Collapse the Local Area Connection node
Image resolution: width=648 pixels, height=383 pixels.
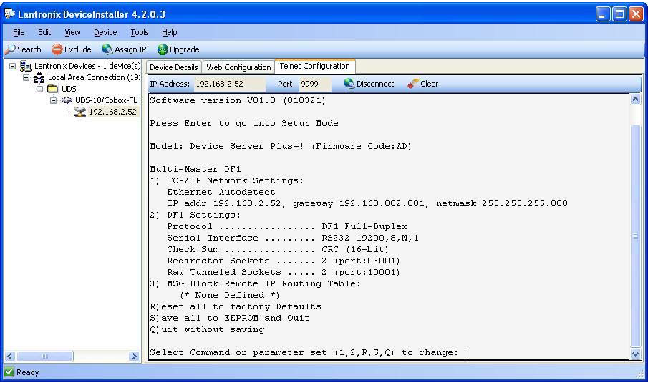click(26, 78)
